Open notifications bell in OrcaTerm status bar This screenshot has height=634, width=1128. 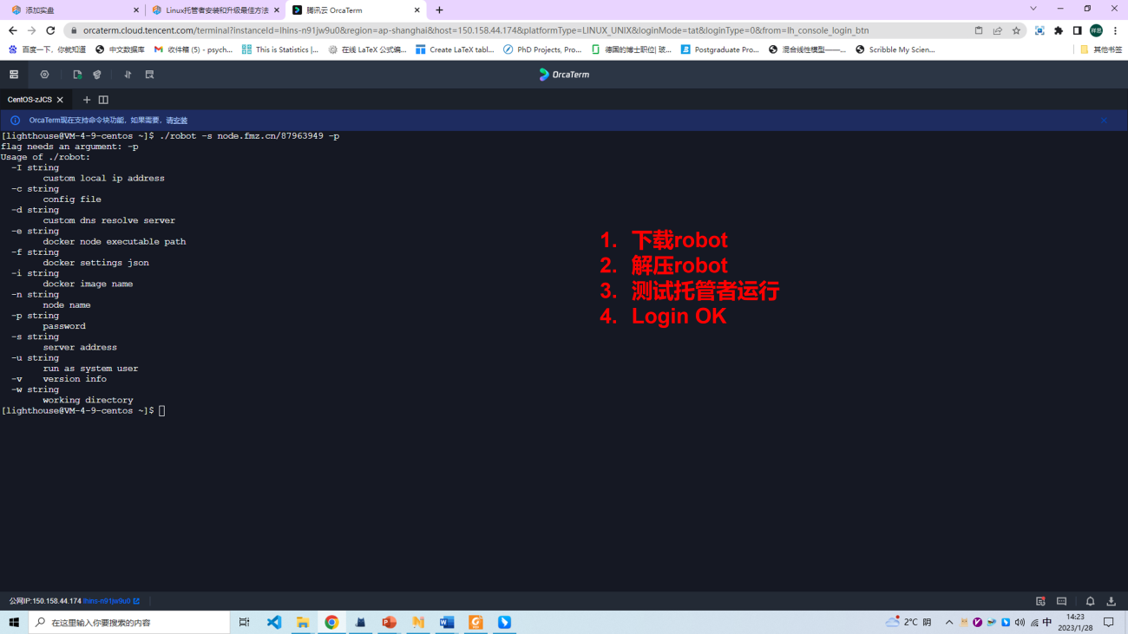[x=1090, y=601]
